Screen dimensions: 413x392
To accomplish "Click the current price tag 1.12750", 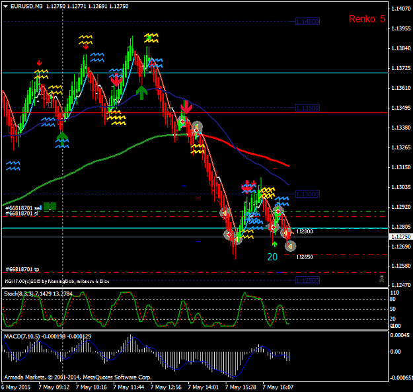I will coord(400,237).
